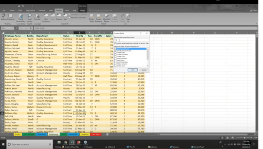Screen dimensions: 263x149
Task: Click Show All Comments
Action: [x=77, y=18]
